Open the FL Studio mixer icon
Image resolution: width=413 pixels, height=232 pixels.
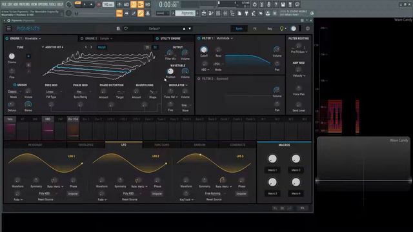pyautogui.click(x=225, y=13)
